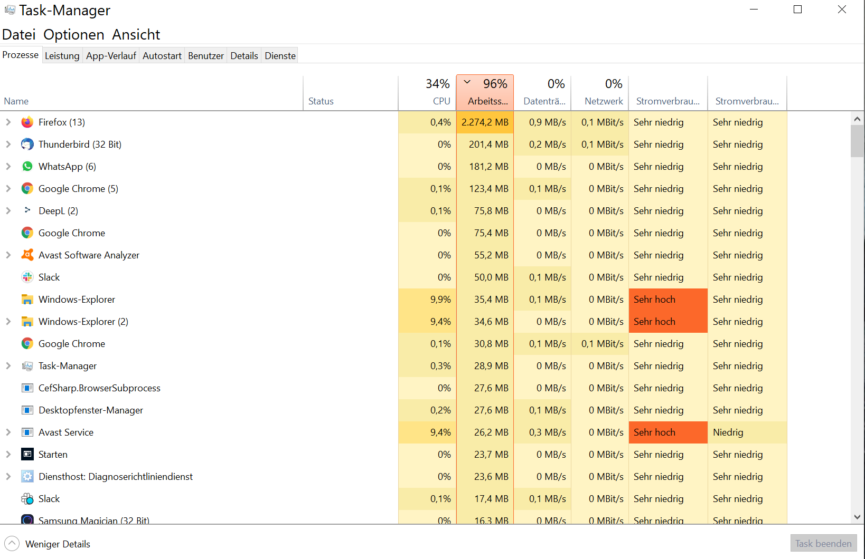
Task: Expand the Avast Service group
Action: click(x=8, y=432)
